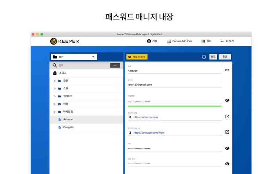This screenshot has height=174, width=279.
Task: Show the hidden password field value
Action: click(227, 100)
